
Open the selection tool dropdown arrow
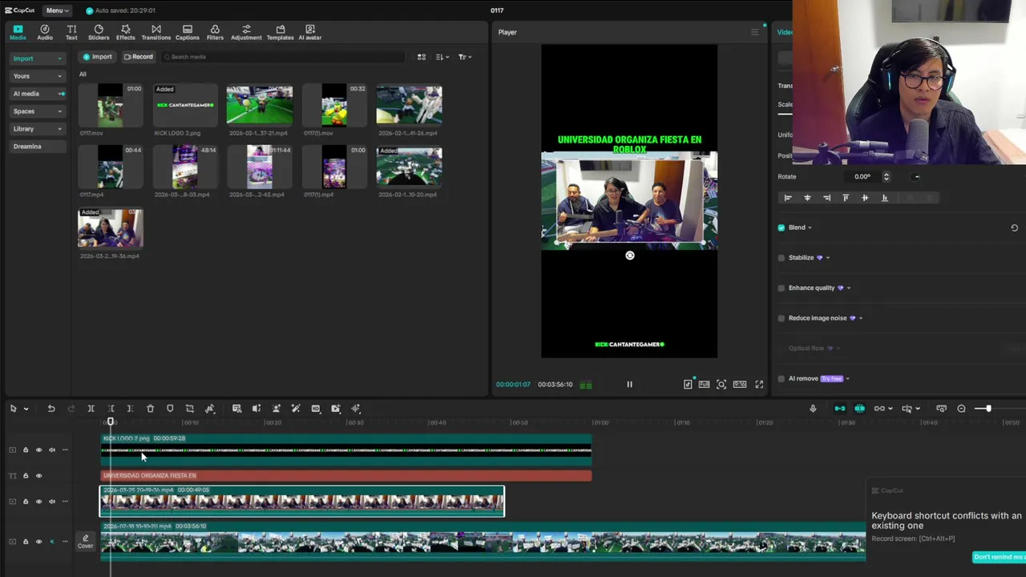pos(26,410)
